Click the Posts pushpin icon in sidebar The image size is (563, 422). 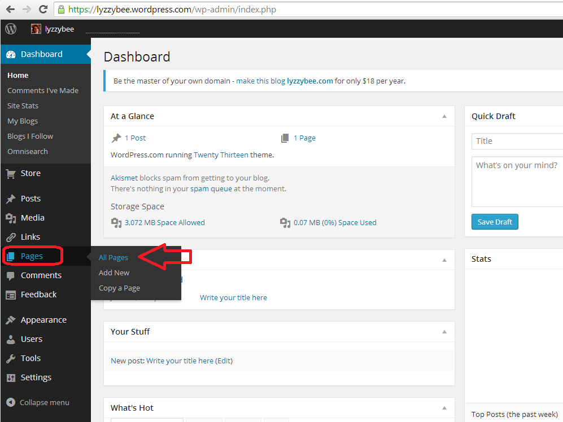click(11, 199)
